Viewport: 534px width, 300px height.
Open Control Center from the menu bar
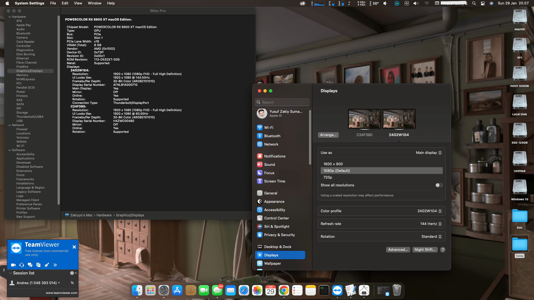(483, 3)
